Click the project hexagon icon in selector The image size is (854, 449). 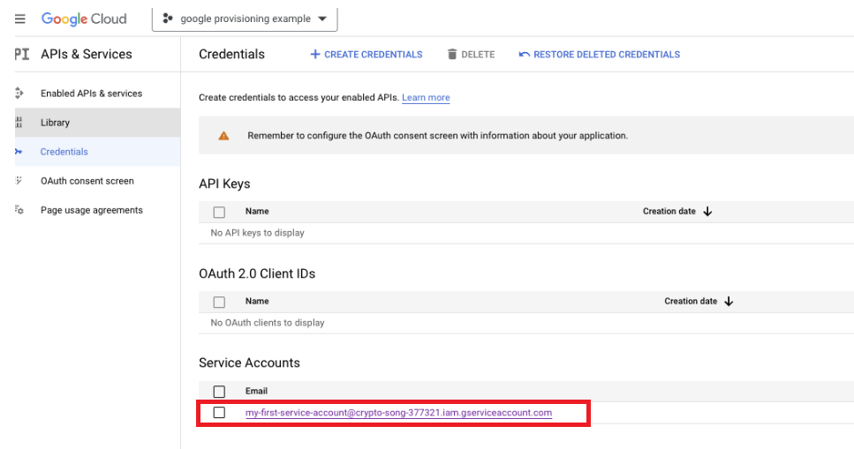coord(168,19)
